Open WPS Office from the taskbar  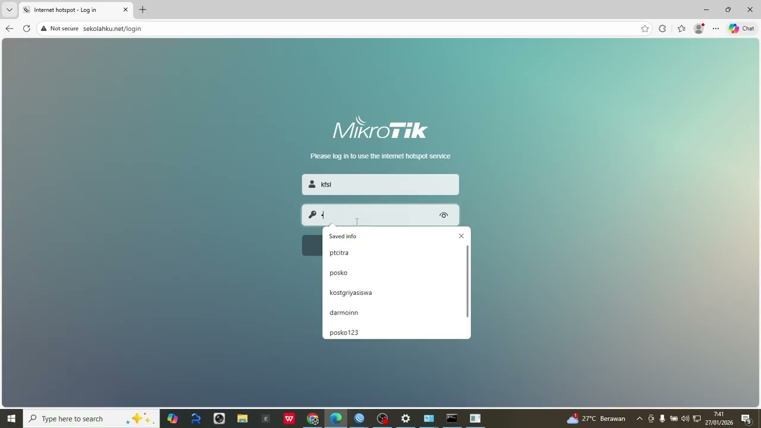coord(289,418)
